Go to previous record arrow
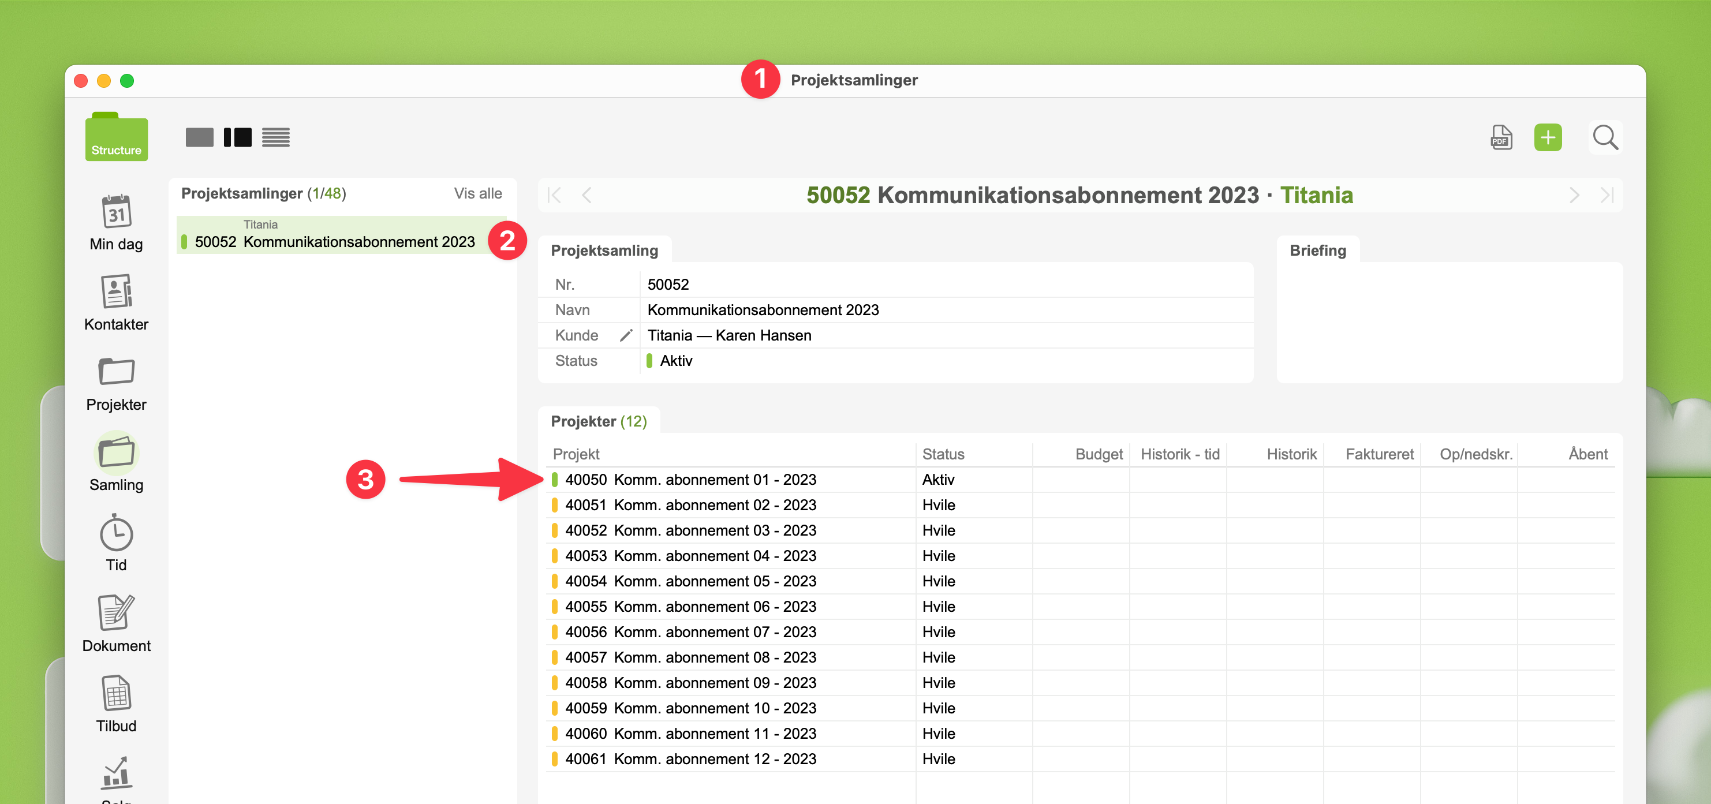 point(586,195)
